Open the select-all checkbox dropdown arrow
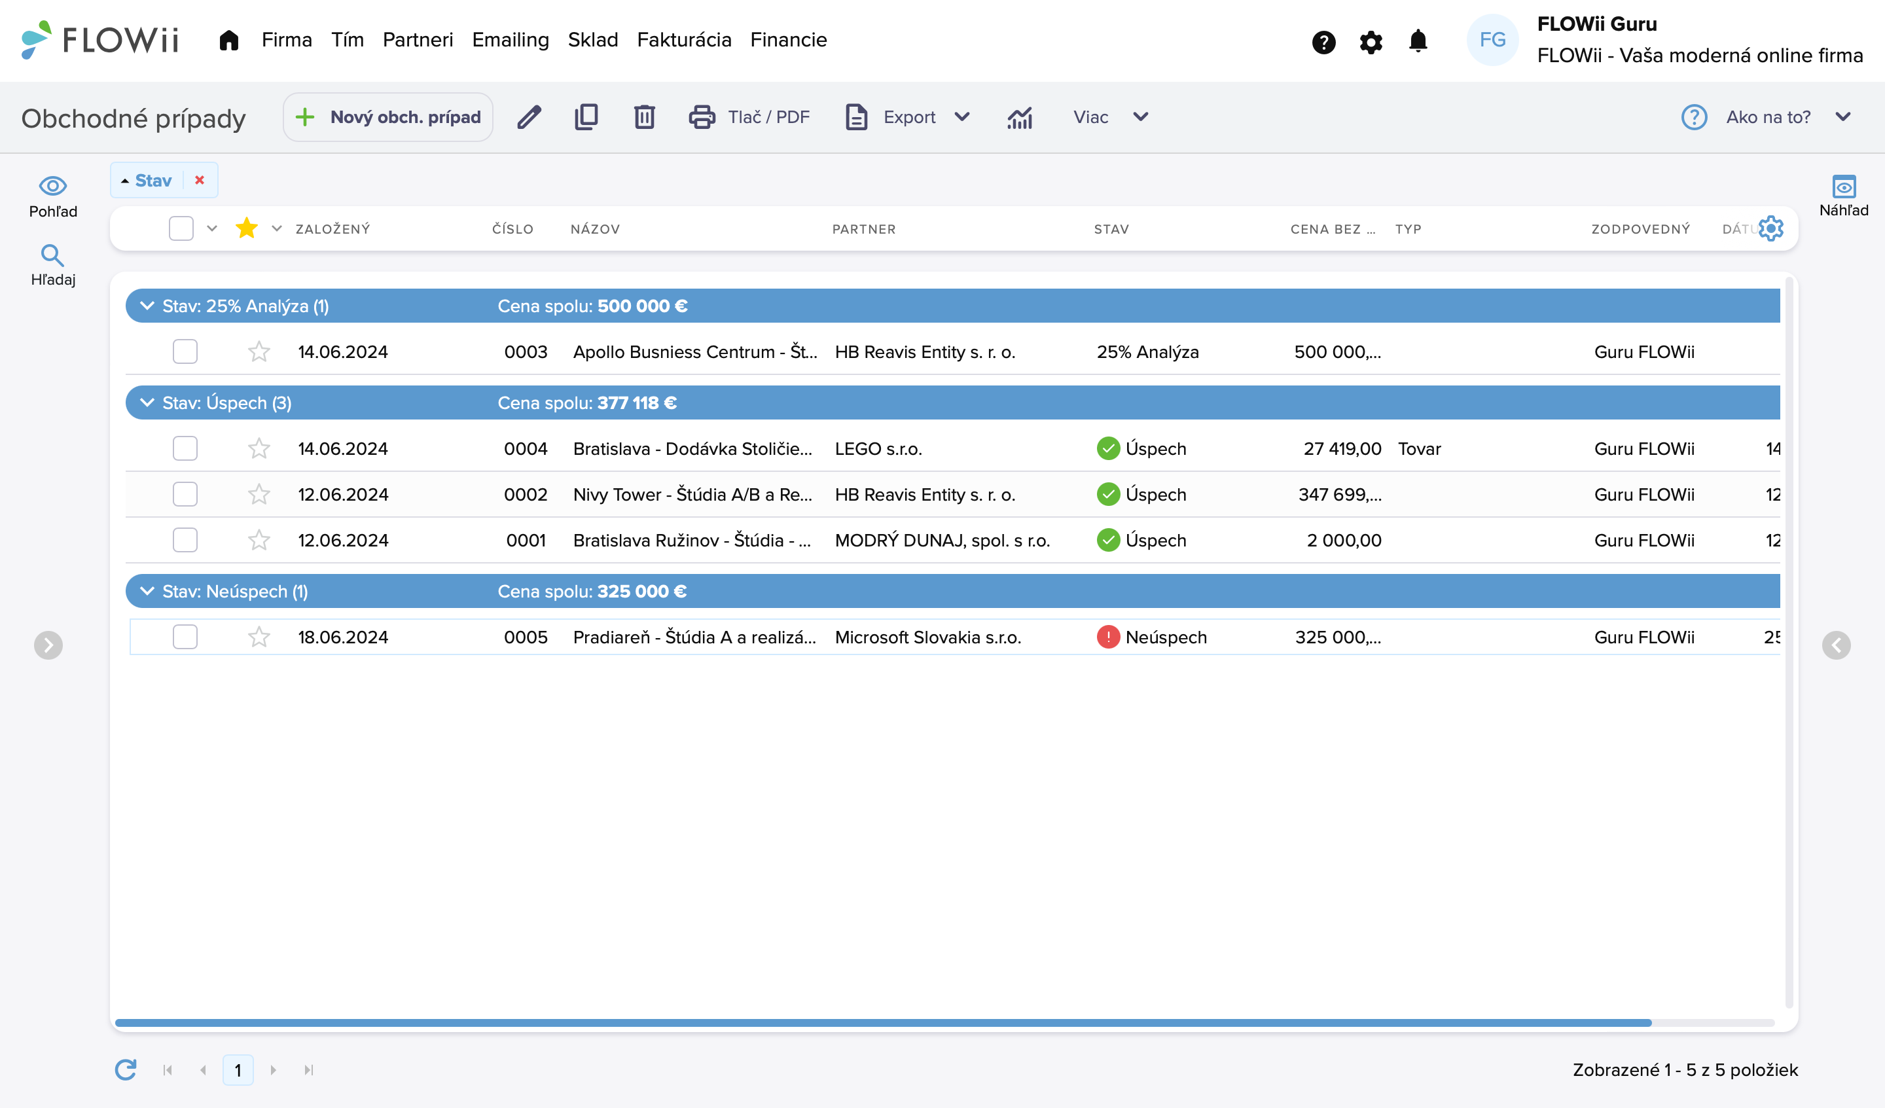The width and height of the screenshot is (1885, 1108). [213, 228]
